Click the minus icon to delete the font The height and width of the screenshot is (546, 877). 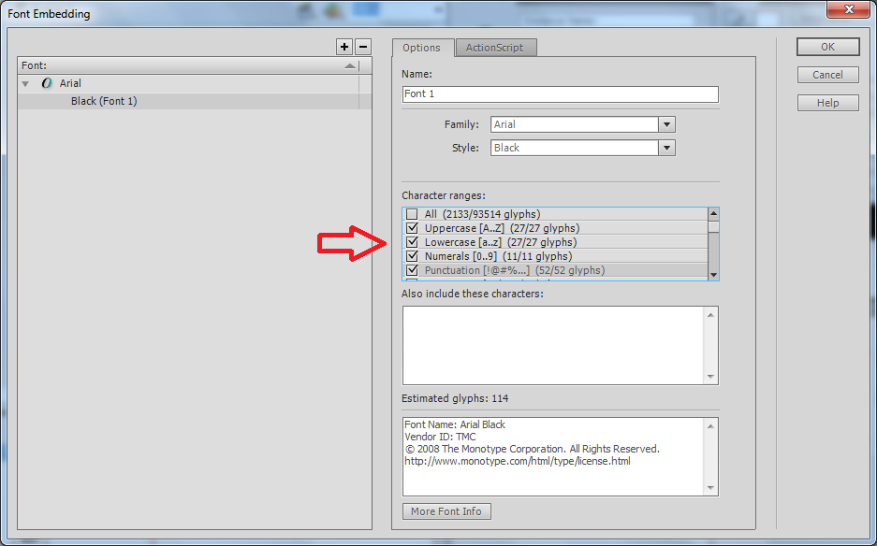(363, 47)
